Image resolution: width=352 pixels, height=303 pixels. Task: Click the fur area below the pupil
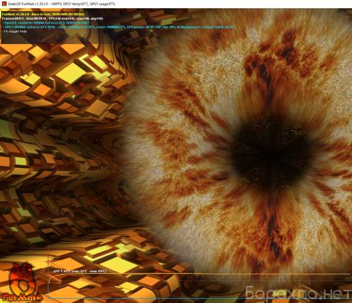pyautogui.click(x=258, y=220)
